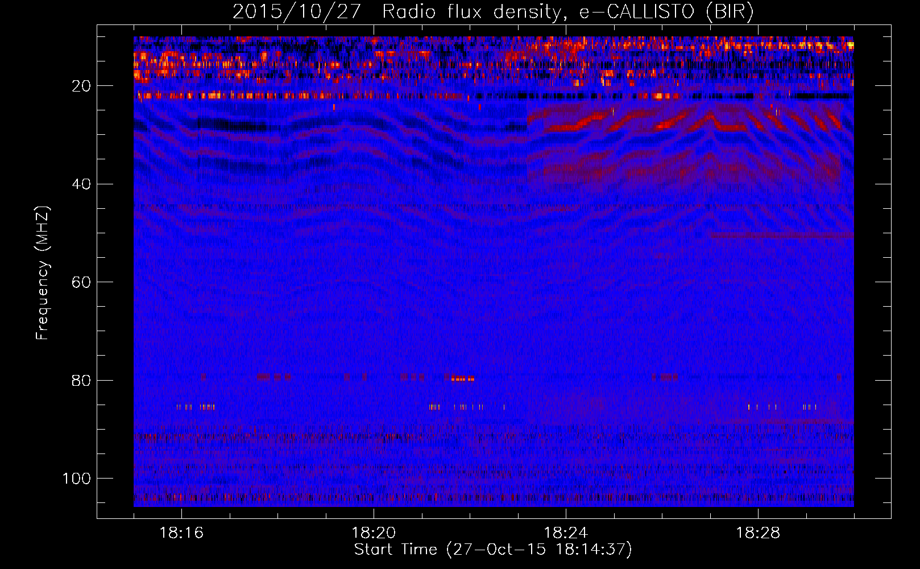
Task: Click the 100 MHz frequency tick label
Action: [77, 479]
